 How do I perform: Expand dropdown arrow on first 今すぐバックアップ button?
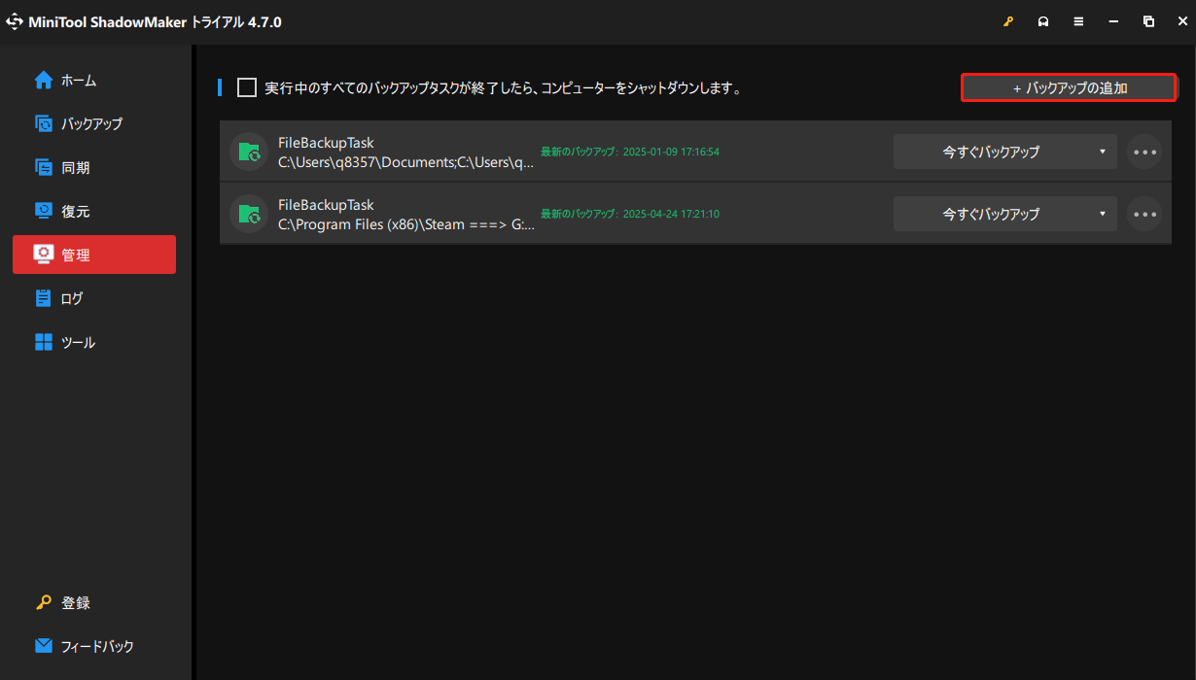click(x=1102, y=152)
